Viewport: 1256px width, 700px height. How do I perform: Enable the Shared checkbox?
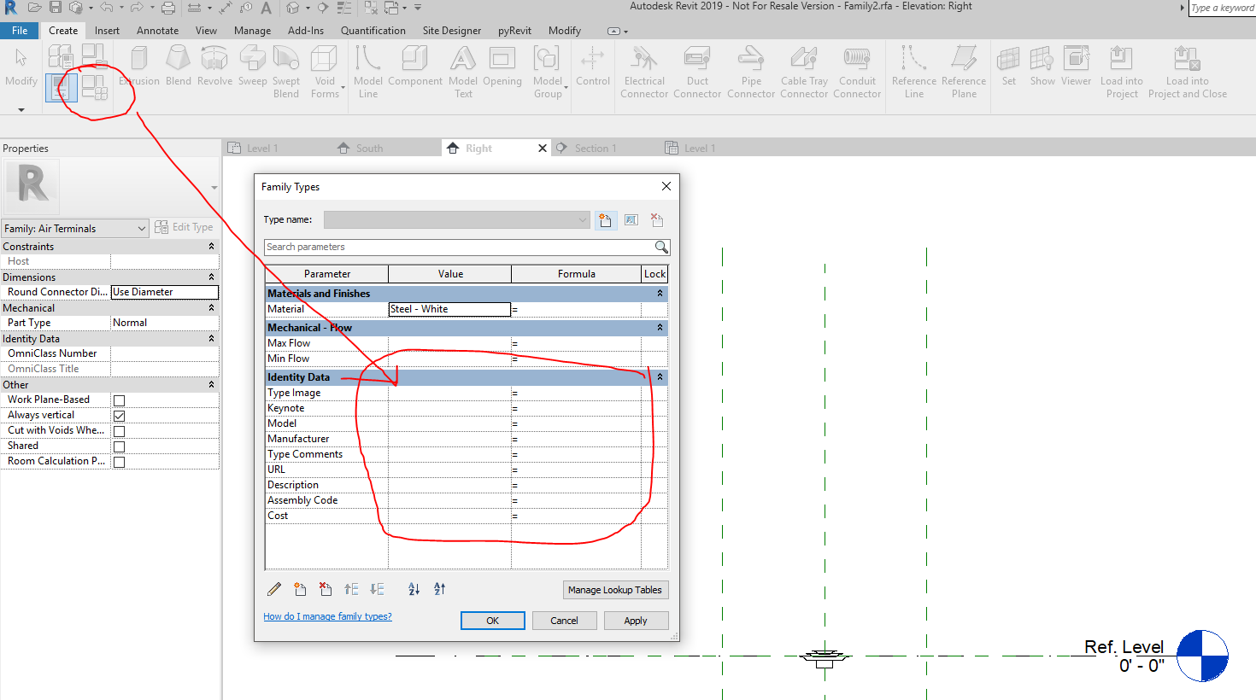(119, 445)
